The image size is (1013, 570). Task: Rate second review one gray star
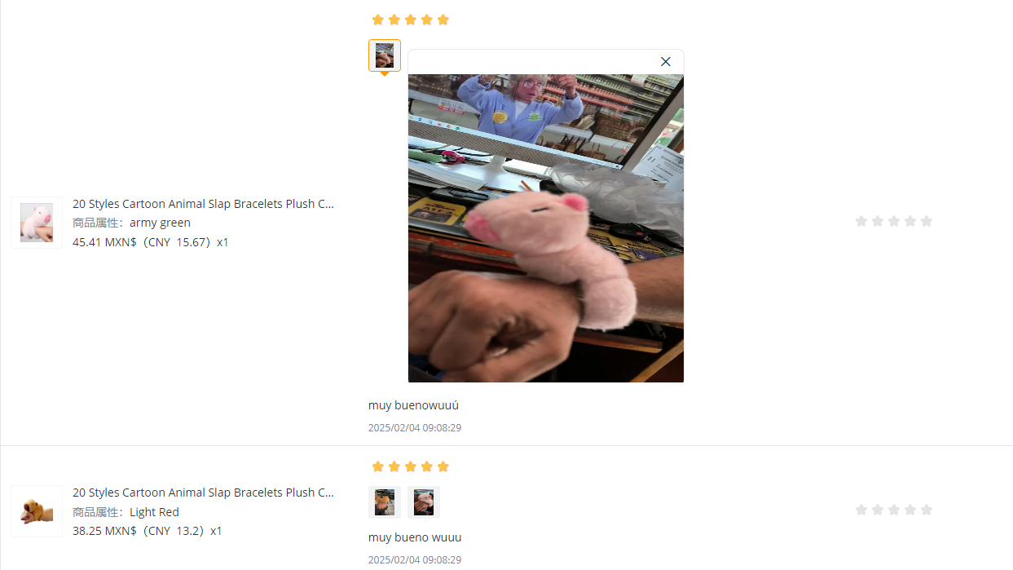point(861,510)
